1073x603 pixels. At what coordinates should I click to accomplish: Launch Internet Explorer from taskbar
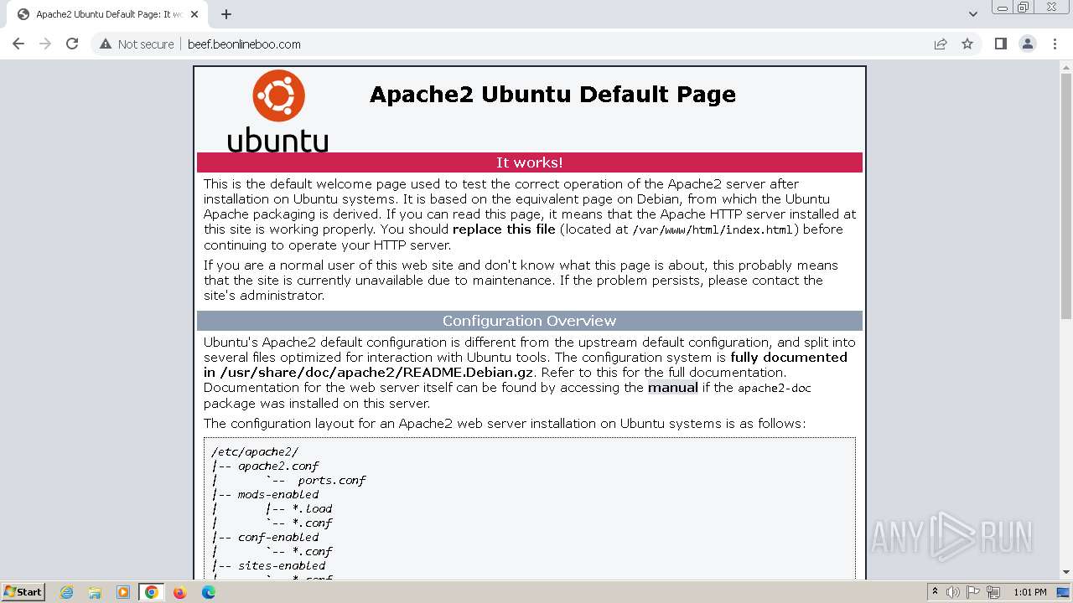tap(66, 592)
